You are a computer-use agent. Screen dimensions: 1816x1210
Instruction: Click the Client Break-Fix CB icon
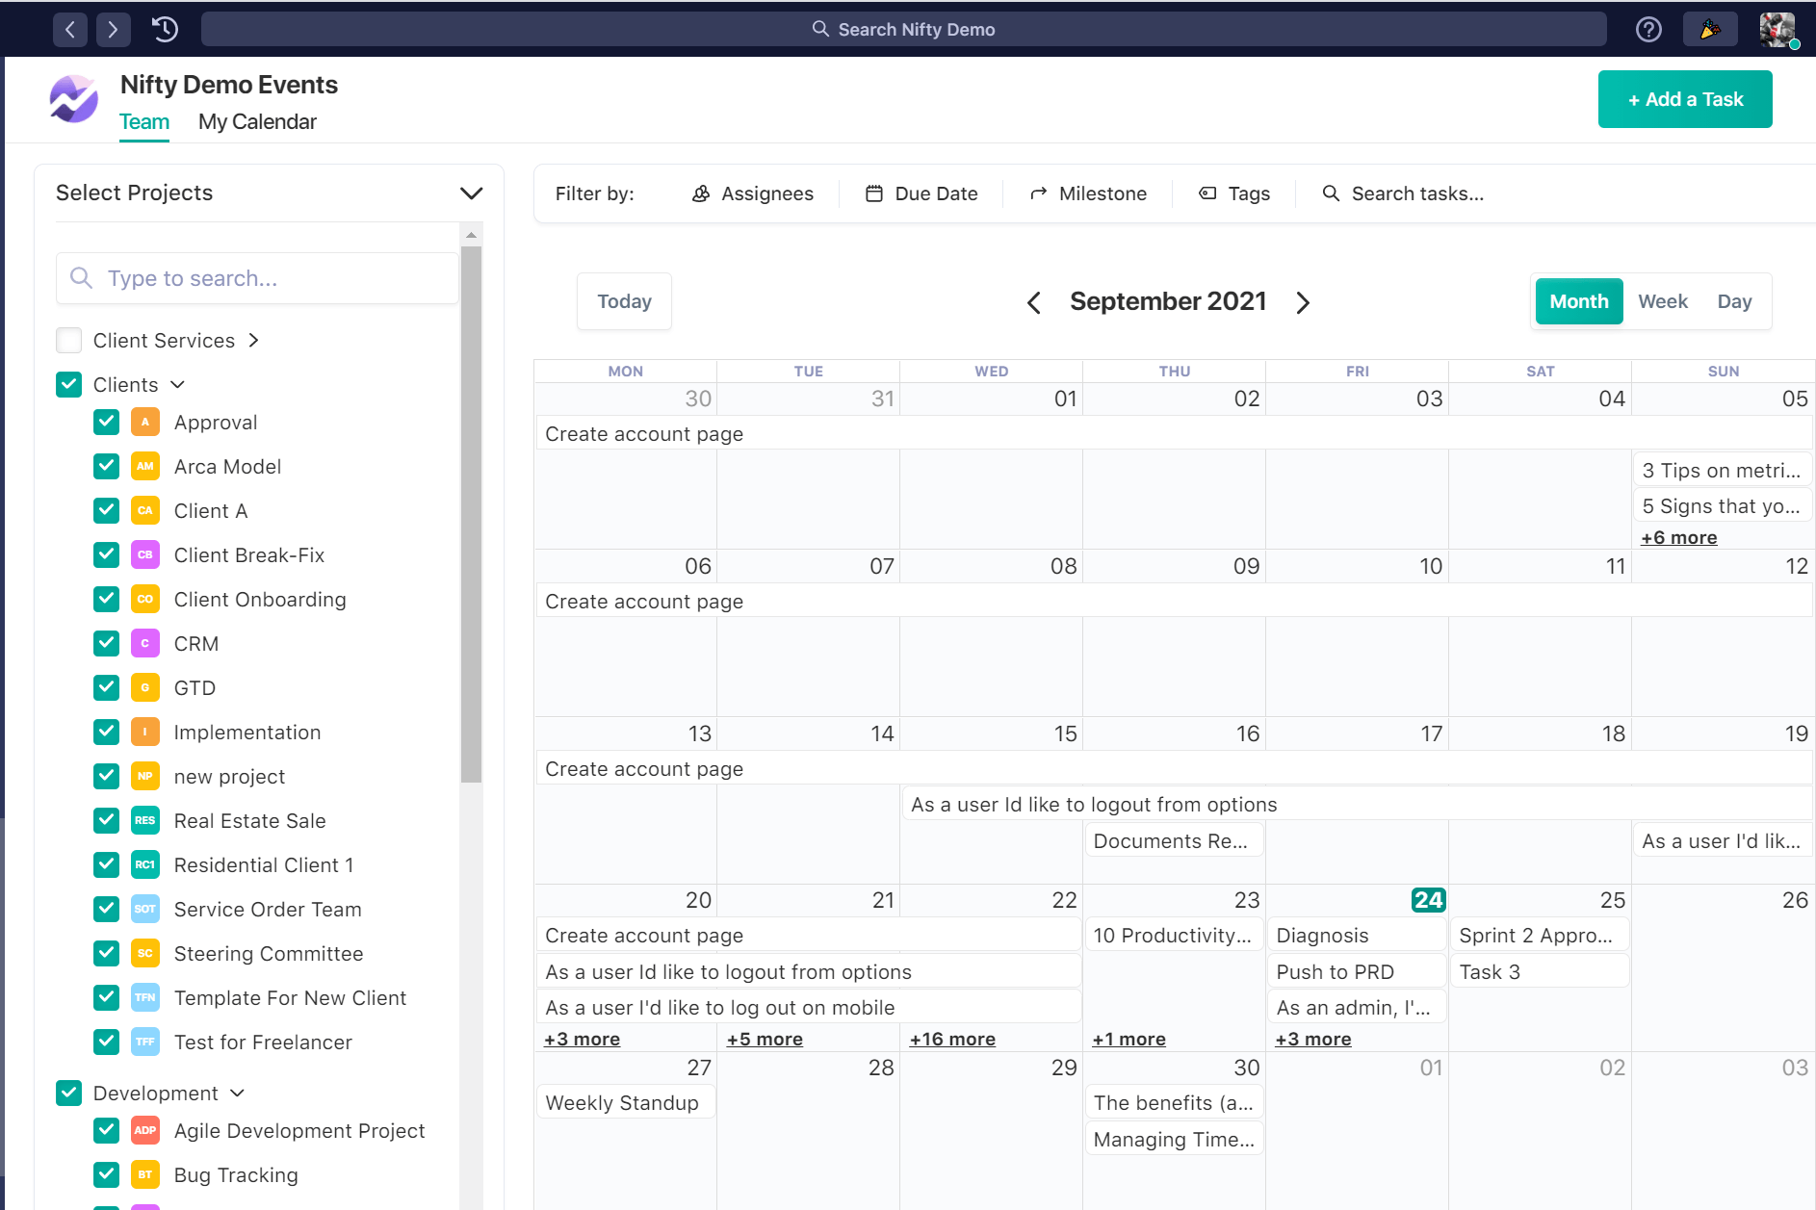(145, 555)
